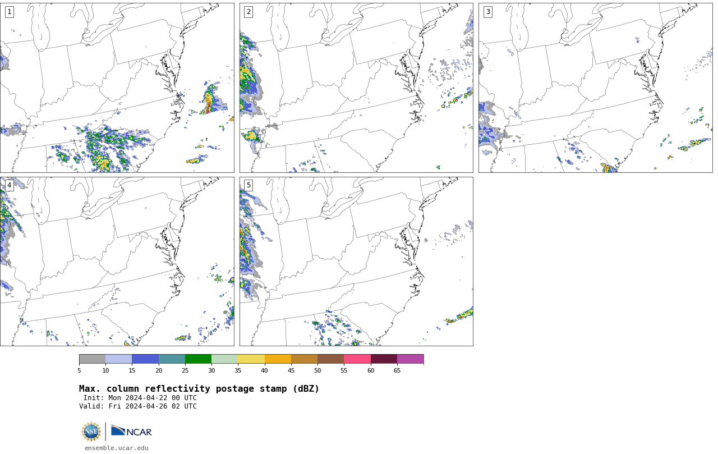
Task: Click the colorbar tick label 65
Action: click(x=397, y=370)
